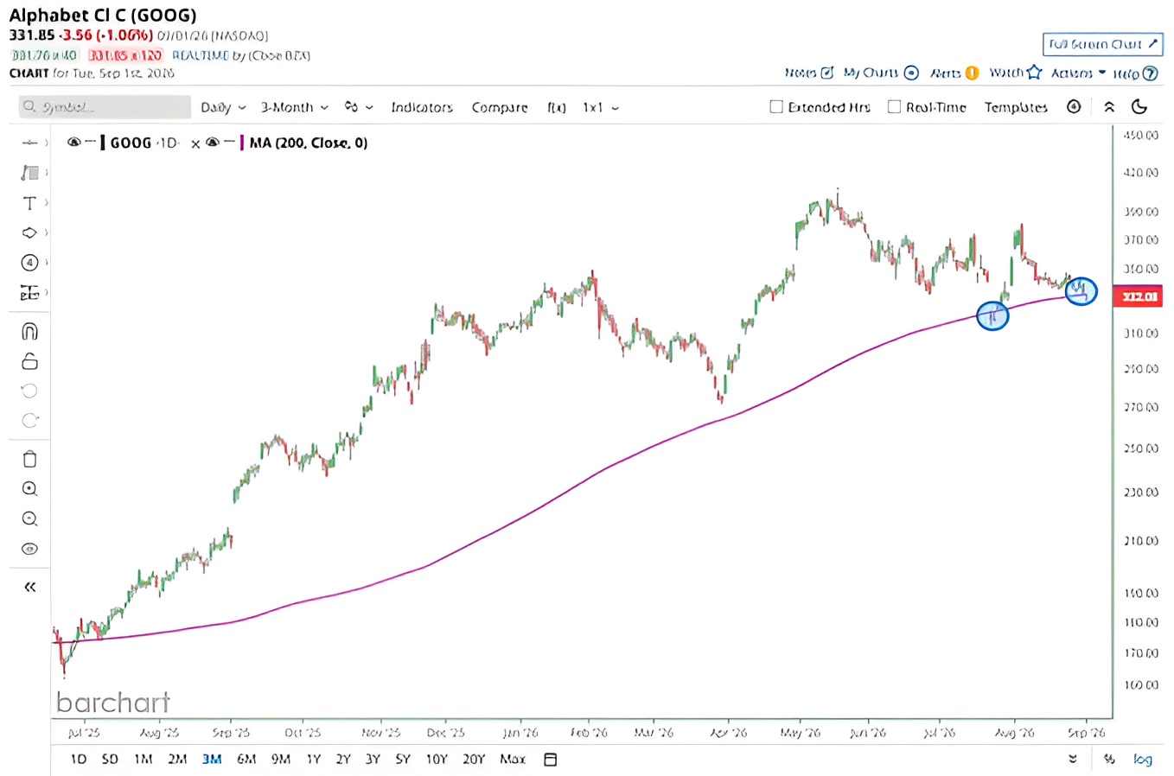
Task: Click the zoom in magnifier icon
Action: 29,489
